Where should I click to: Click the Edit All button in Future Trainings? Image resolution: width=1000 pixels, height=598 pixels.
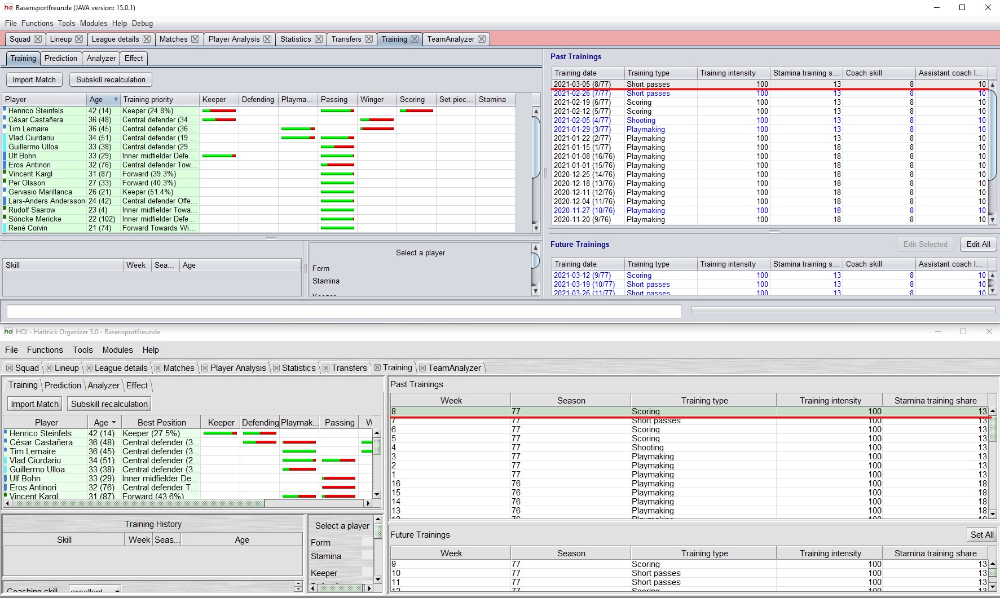pyautogui.click(x=978, y=244)
